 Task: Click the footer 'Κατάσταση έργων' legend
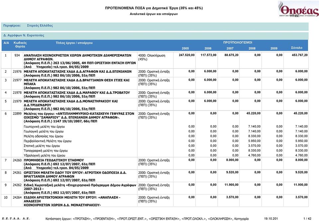[147, 219]
